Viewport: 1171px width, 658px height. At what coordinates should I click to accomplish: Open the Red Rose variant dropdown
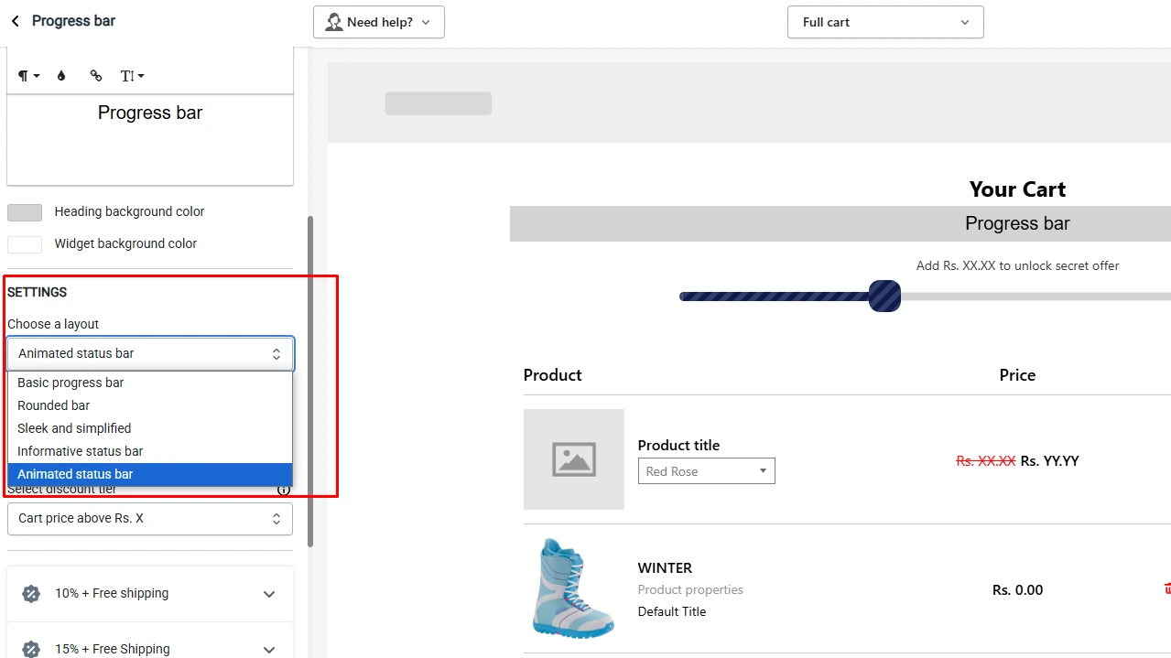coord(707,471)
